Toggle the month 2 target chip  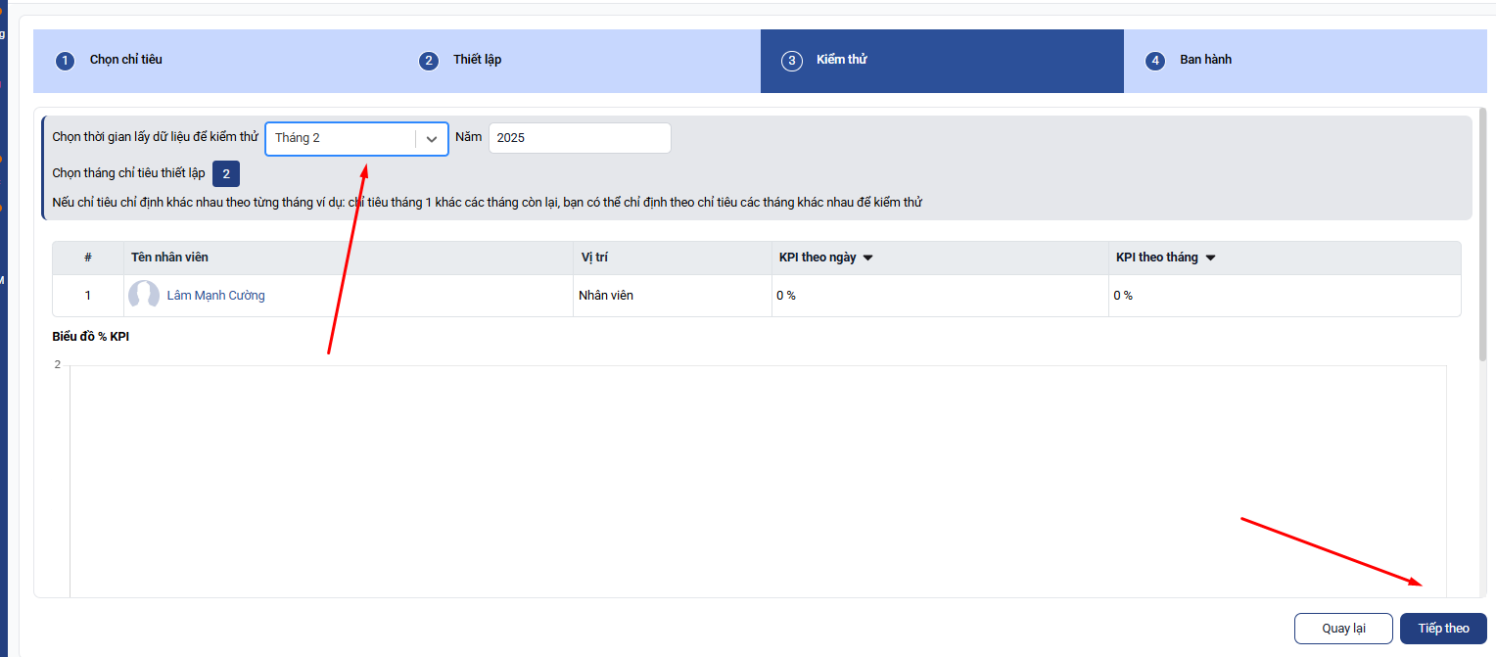tap(226, 174)
